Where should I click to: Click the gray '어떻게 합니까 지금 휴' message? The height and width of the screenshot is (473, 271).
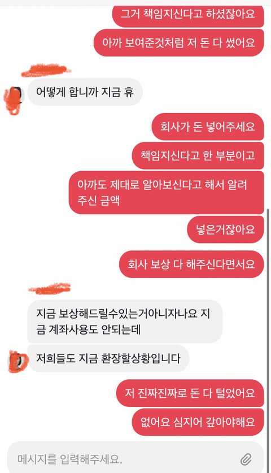pyautogui.click(x=85, y=92)
